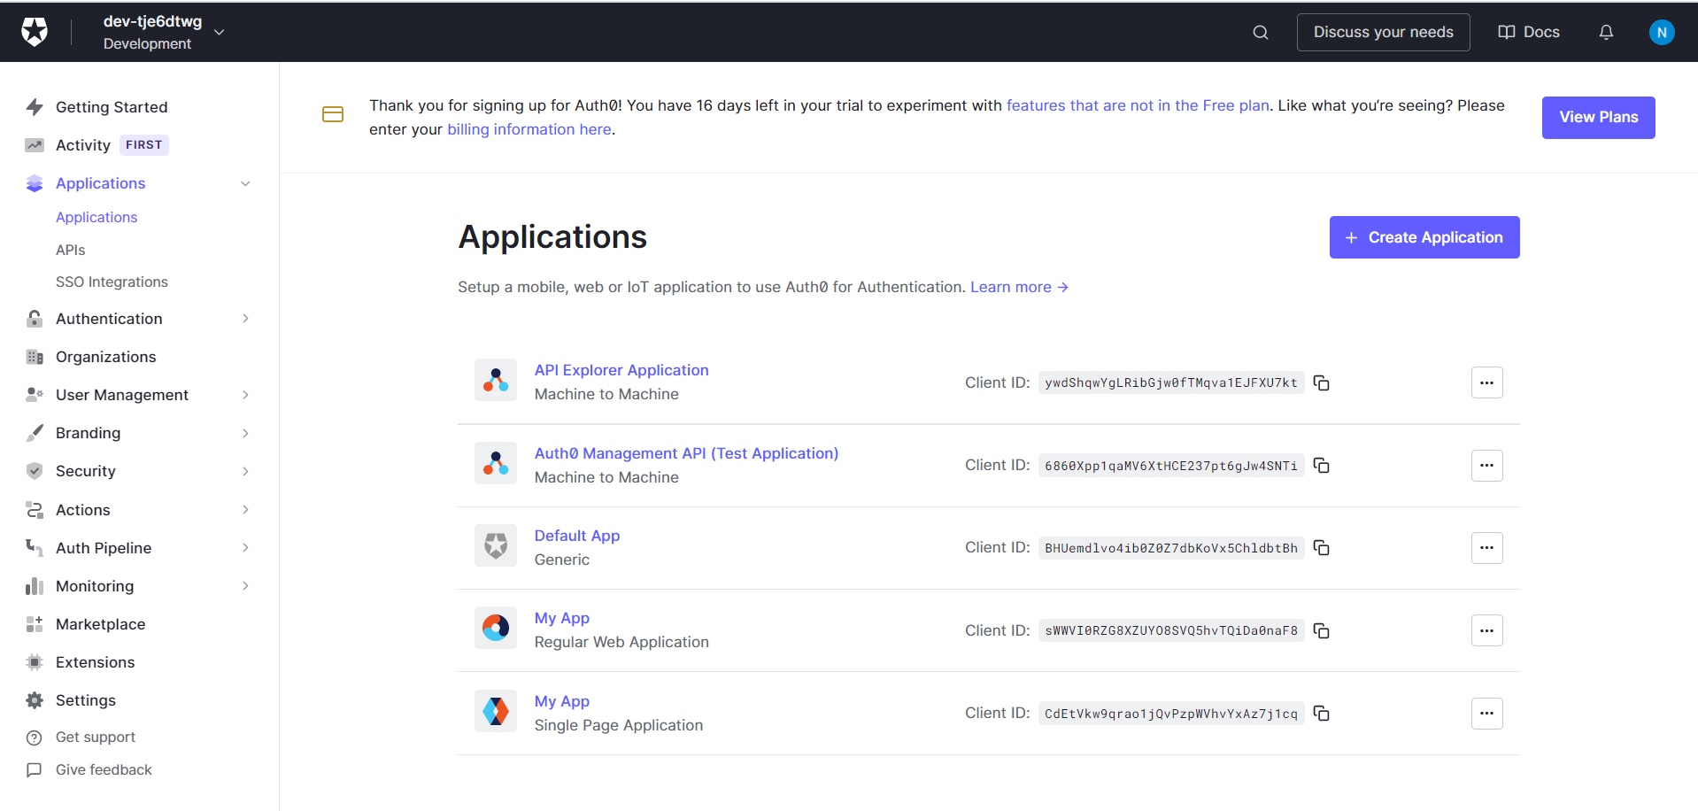Open the API Explorer Application link
This screenshot has width=1698, height=811.
pyautogui.click(x=621, y=370)
